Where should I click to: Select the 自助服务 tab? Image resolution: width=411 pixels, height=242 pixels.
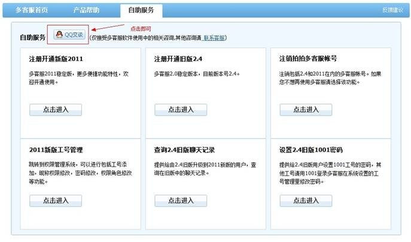click(141, 10)
